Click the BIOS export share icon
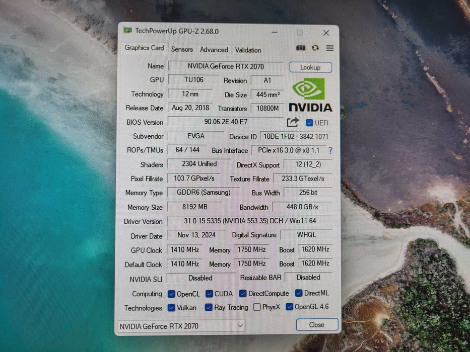470x352 pixels. (x=293, y=122)
